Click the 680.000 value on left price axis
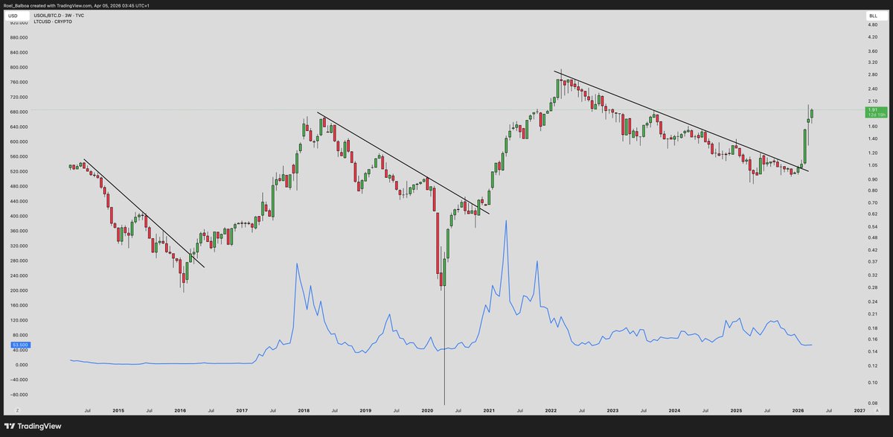Image resolution: width=893 pixels, height=437 pixels. [18, 112]
